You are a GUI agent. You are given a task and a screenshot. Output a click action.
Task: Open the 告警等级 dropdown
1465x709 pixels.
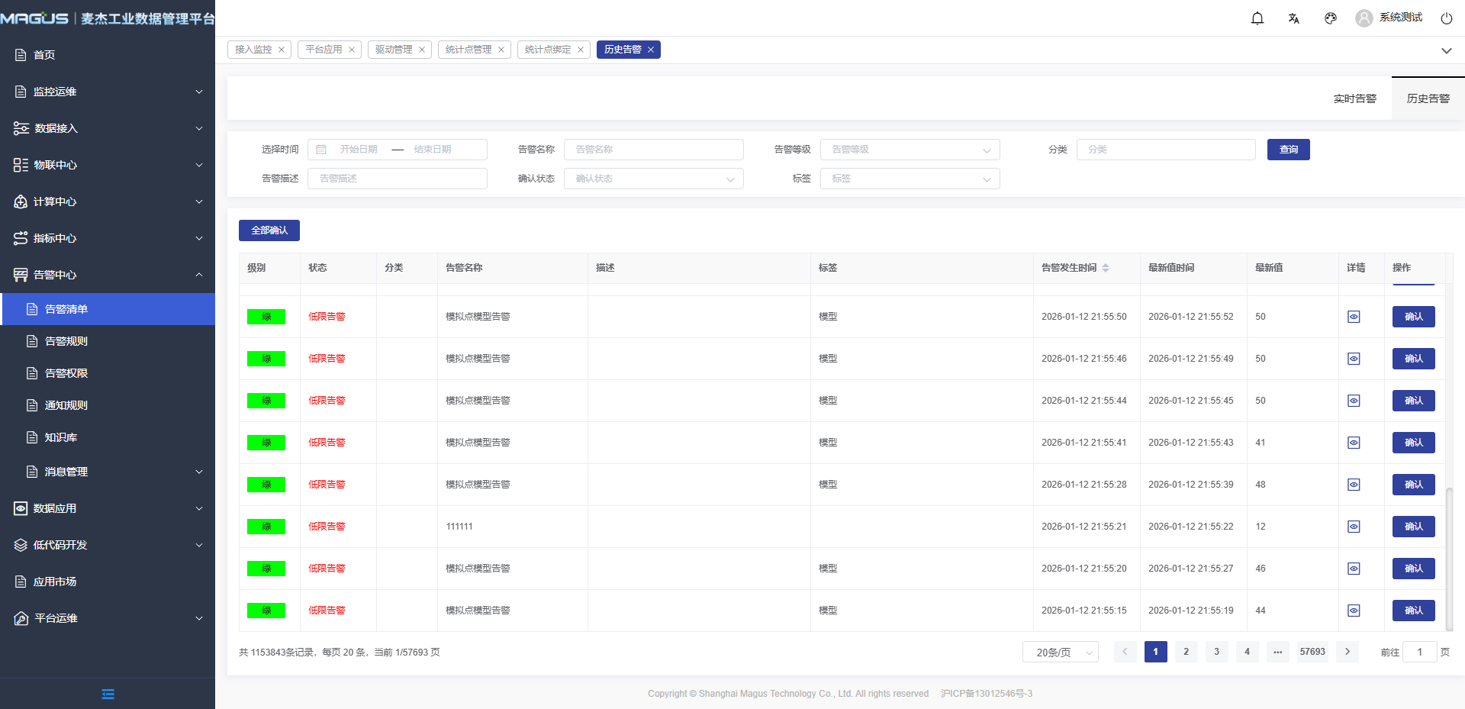coord(910,150)
